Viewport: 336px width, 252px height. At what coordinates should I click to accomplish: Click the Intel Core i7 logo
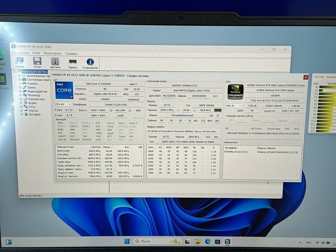(64, 90)
